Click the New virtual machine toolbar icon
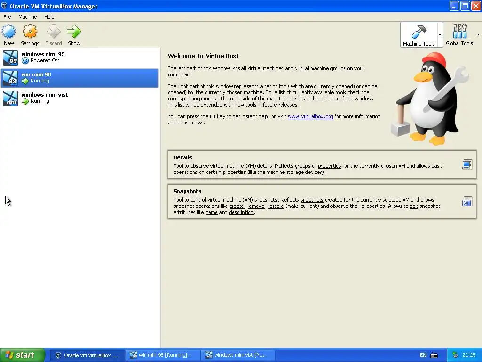Viewport: 482px width, 362px height. pyautogui.click(x=9, y=32)
